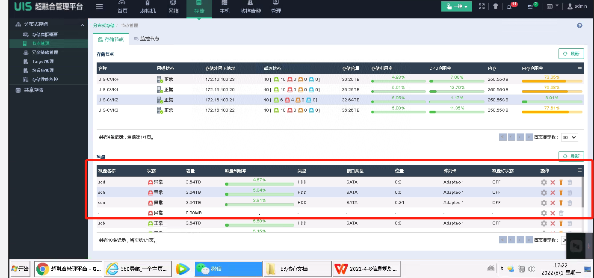Open the 虚拟机 top navigation item

[x=148, y=7]
